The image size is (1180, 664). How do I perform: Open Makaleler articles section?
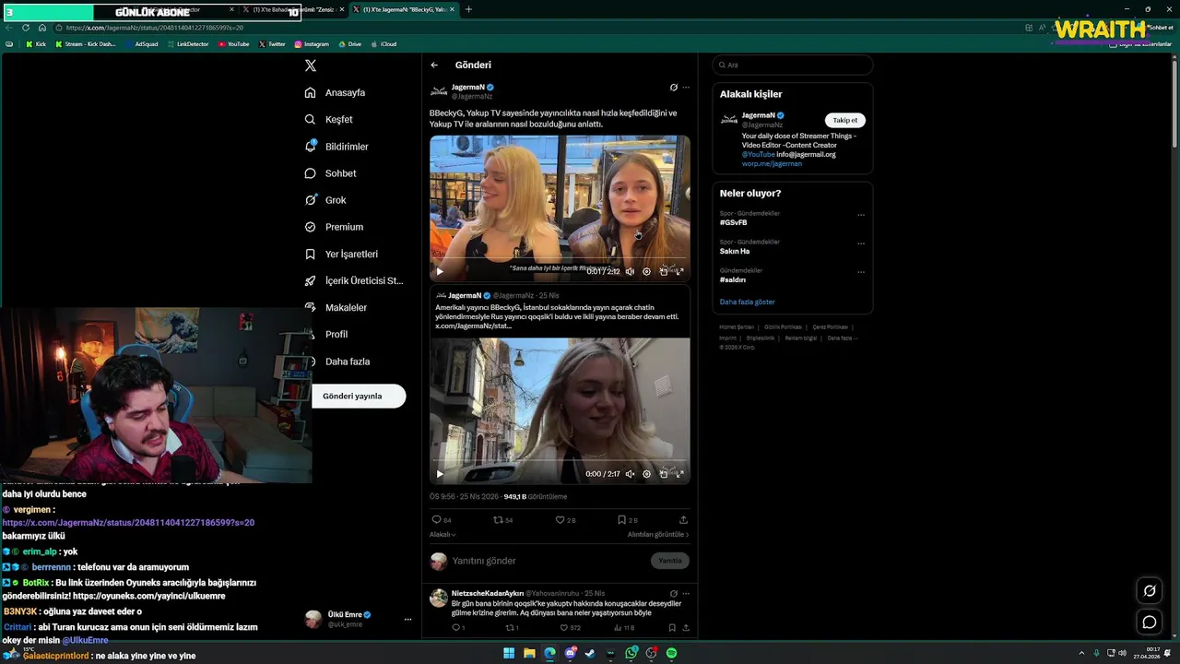[x=336, y=307]
